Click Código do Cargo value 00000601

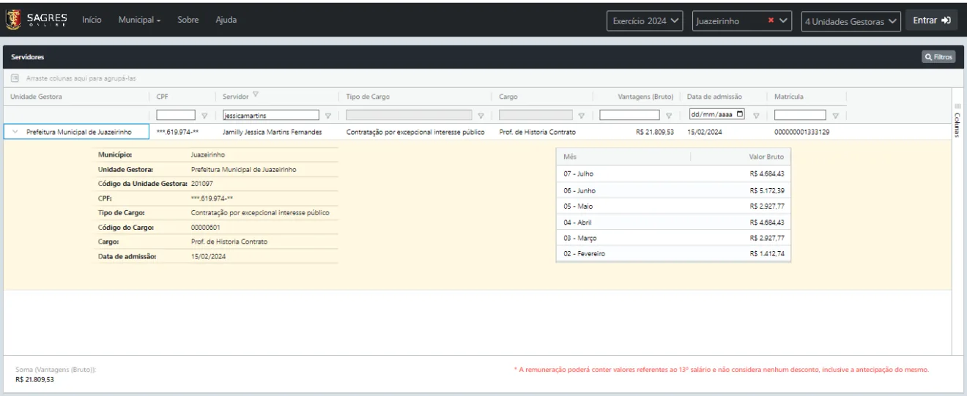point(205,227)
